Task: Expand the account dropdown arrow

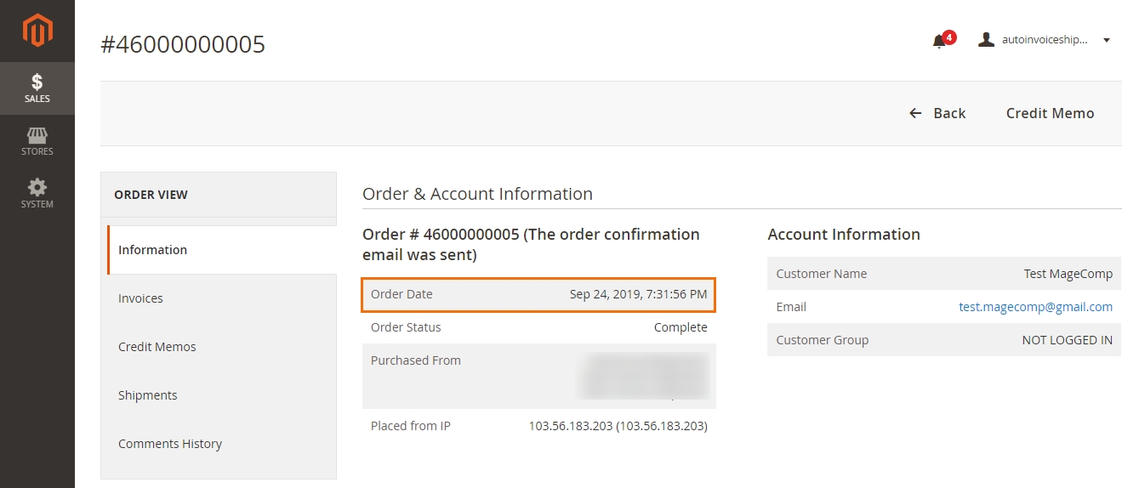Action: pos(1107,40)
